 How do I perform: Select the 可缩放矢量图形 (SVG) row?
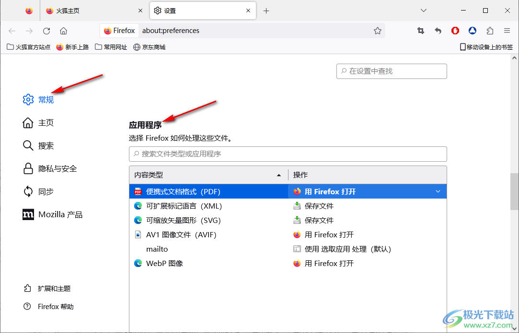pos(288,221)
